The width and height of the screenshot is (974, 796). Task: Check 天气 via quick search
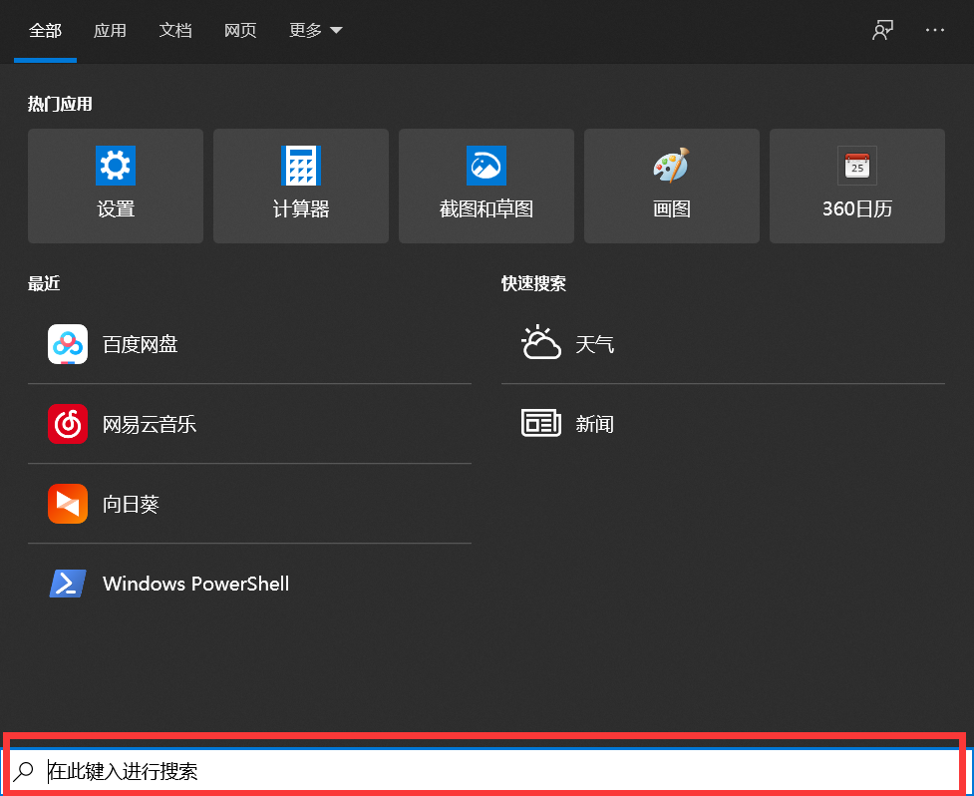pos(595,343)
